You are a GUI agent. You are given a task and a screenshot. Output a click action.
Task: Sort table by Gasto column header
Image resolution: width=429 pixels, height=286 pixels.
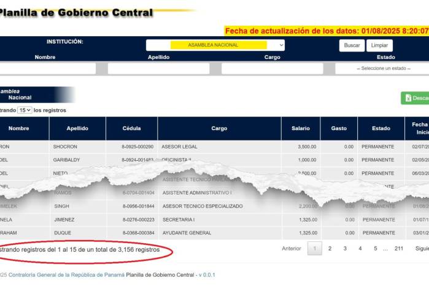339,128
